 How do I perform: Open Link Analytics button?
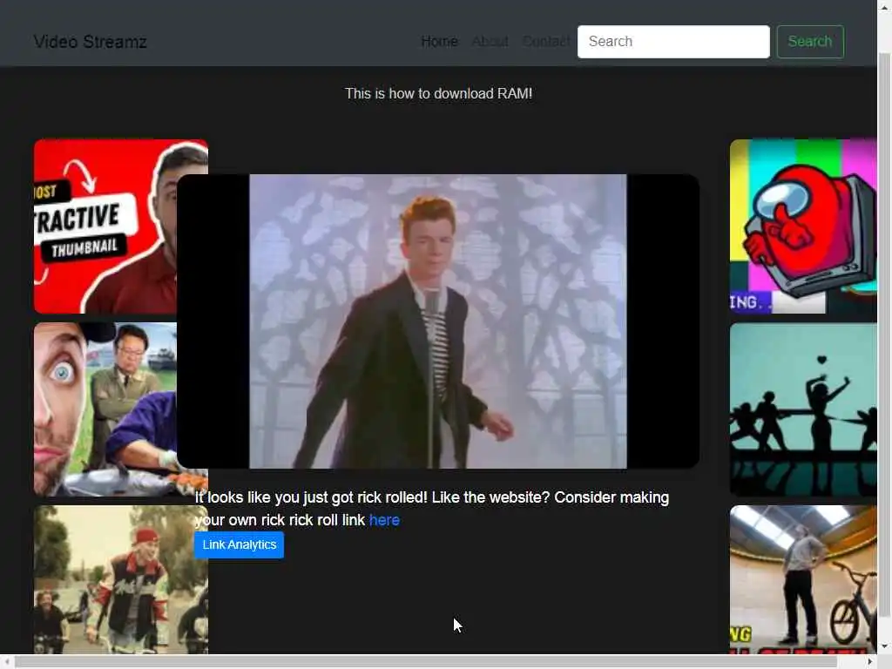click(239, 545)
